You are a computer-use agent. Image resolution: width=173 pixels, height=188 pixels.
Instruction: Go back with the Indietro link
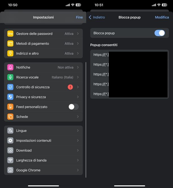[97, 17]
